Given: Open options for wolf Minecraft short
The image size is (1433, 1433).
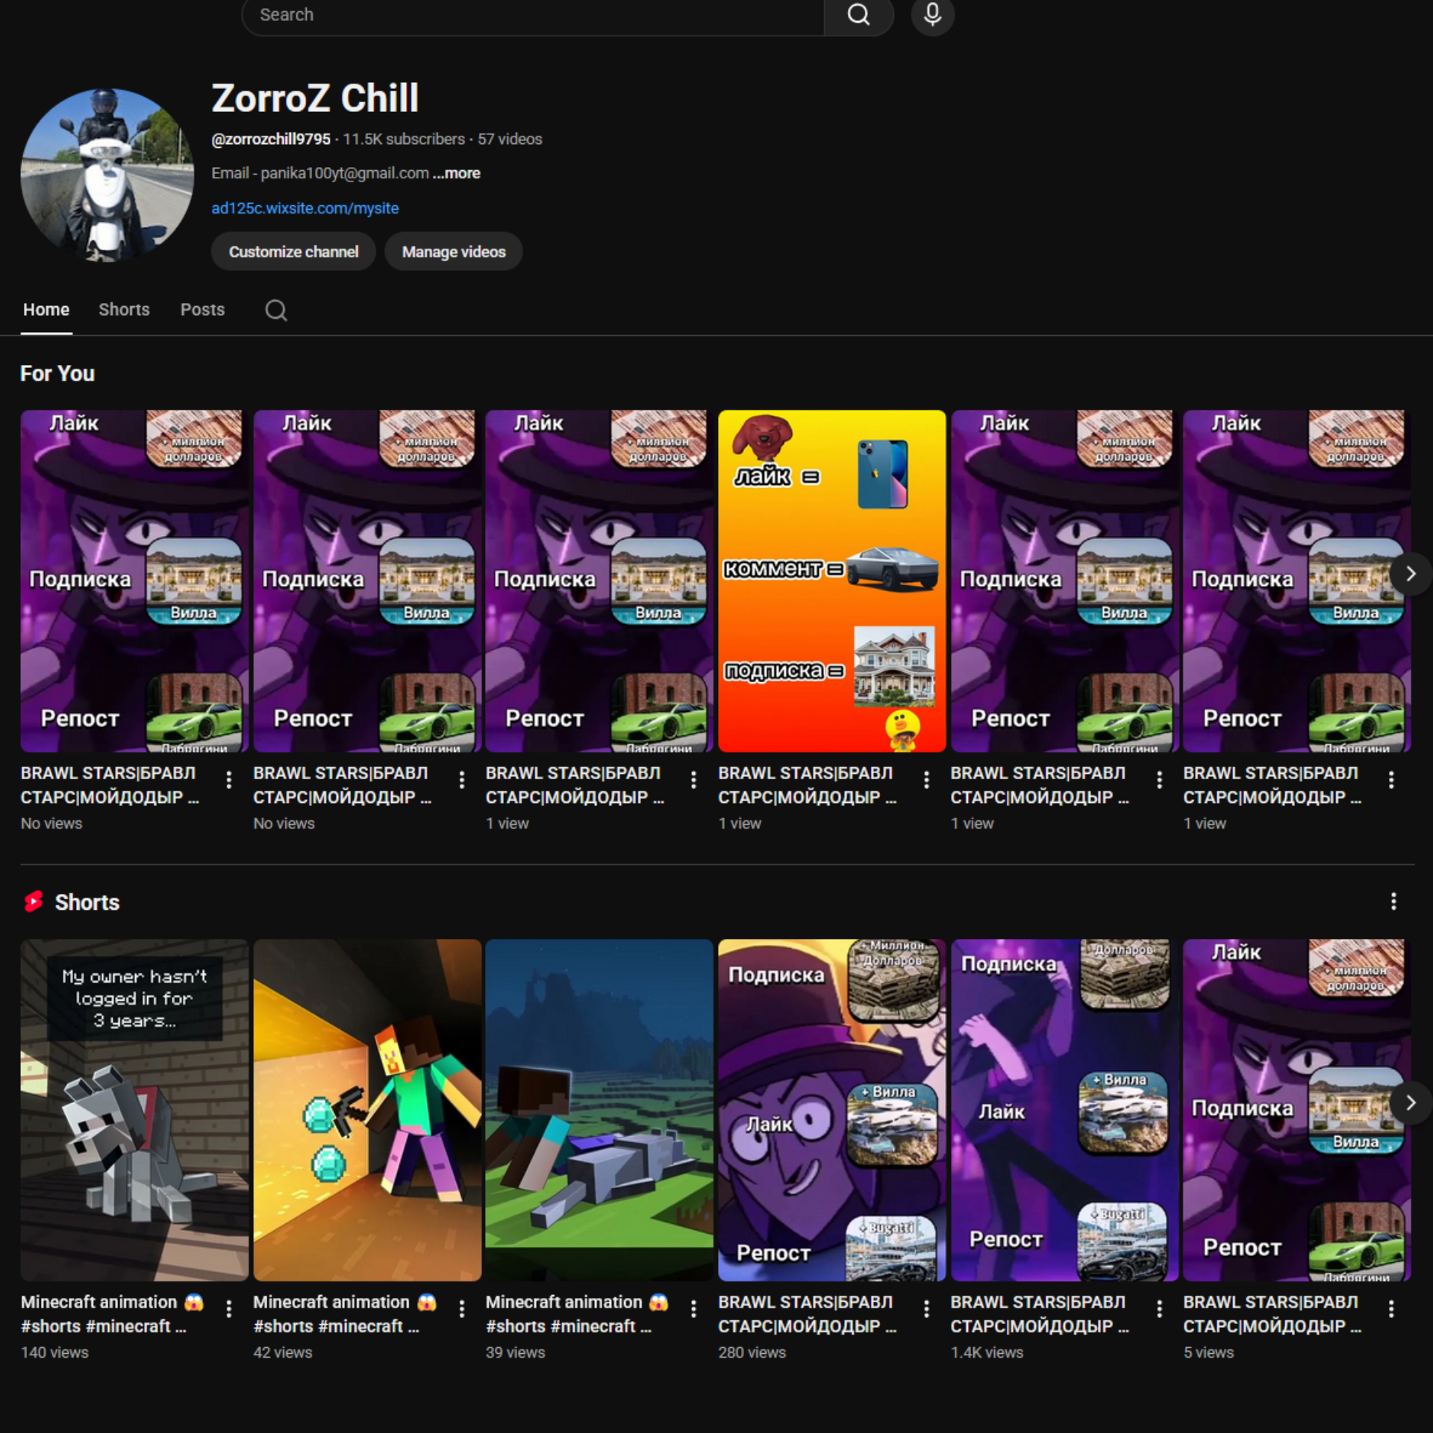Looking at the screenshot, I should [x=229, y=1308].
